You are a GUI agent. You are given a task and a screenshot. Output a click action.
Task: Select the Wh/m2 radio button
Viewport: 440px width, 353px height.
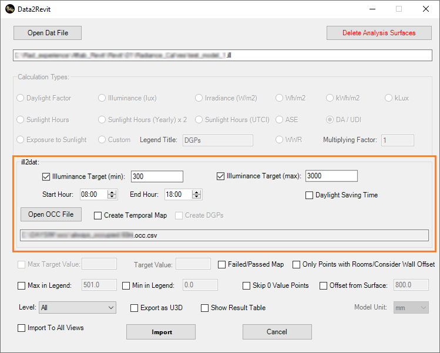(x=279, y=98)
